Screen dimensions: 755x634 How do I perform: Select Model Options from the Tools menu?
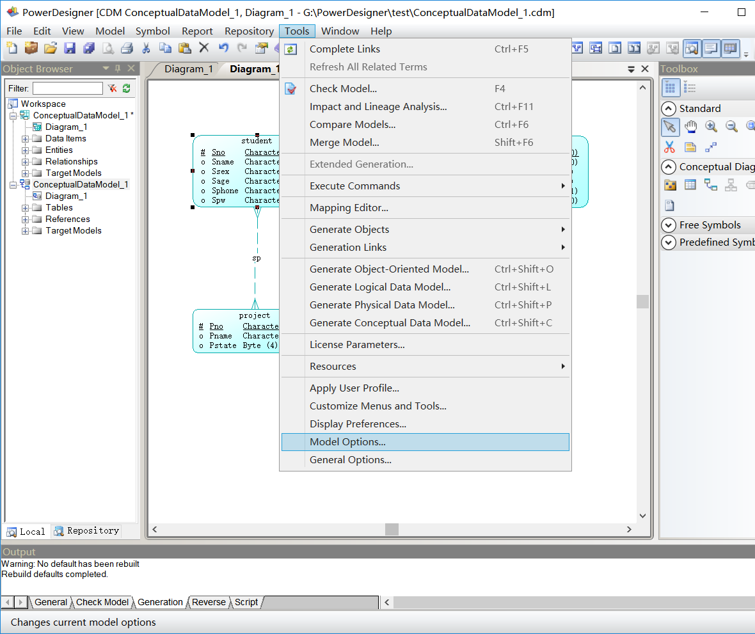[x=346, y=441]
